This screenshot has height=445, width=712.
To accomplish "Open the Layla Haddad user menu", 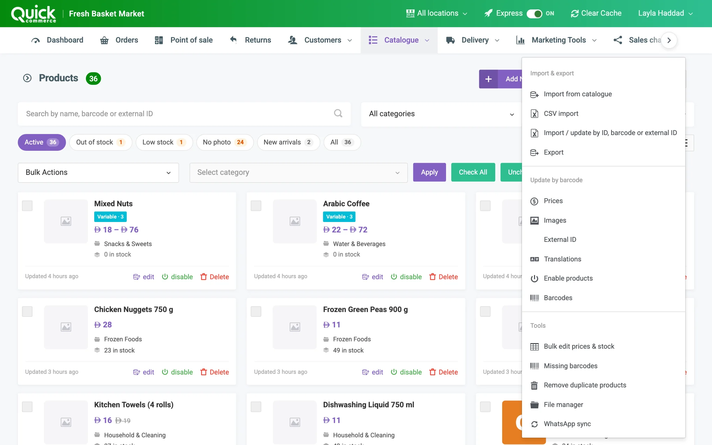I will pyautogui.click(x=666, y=13).
